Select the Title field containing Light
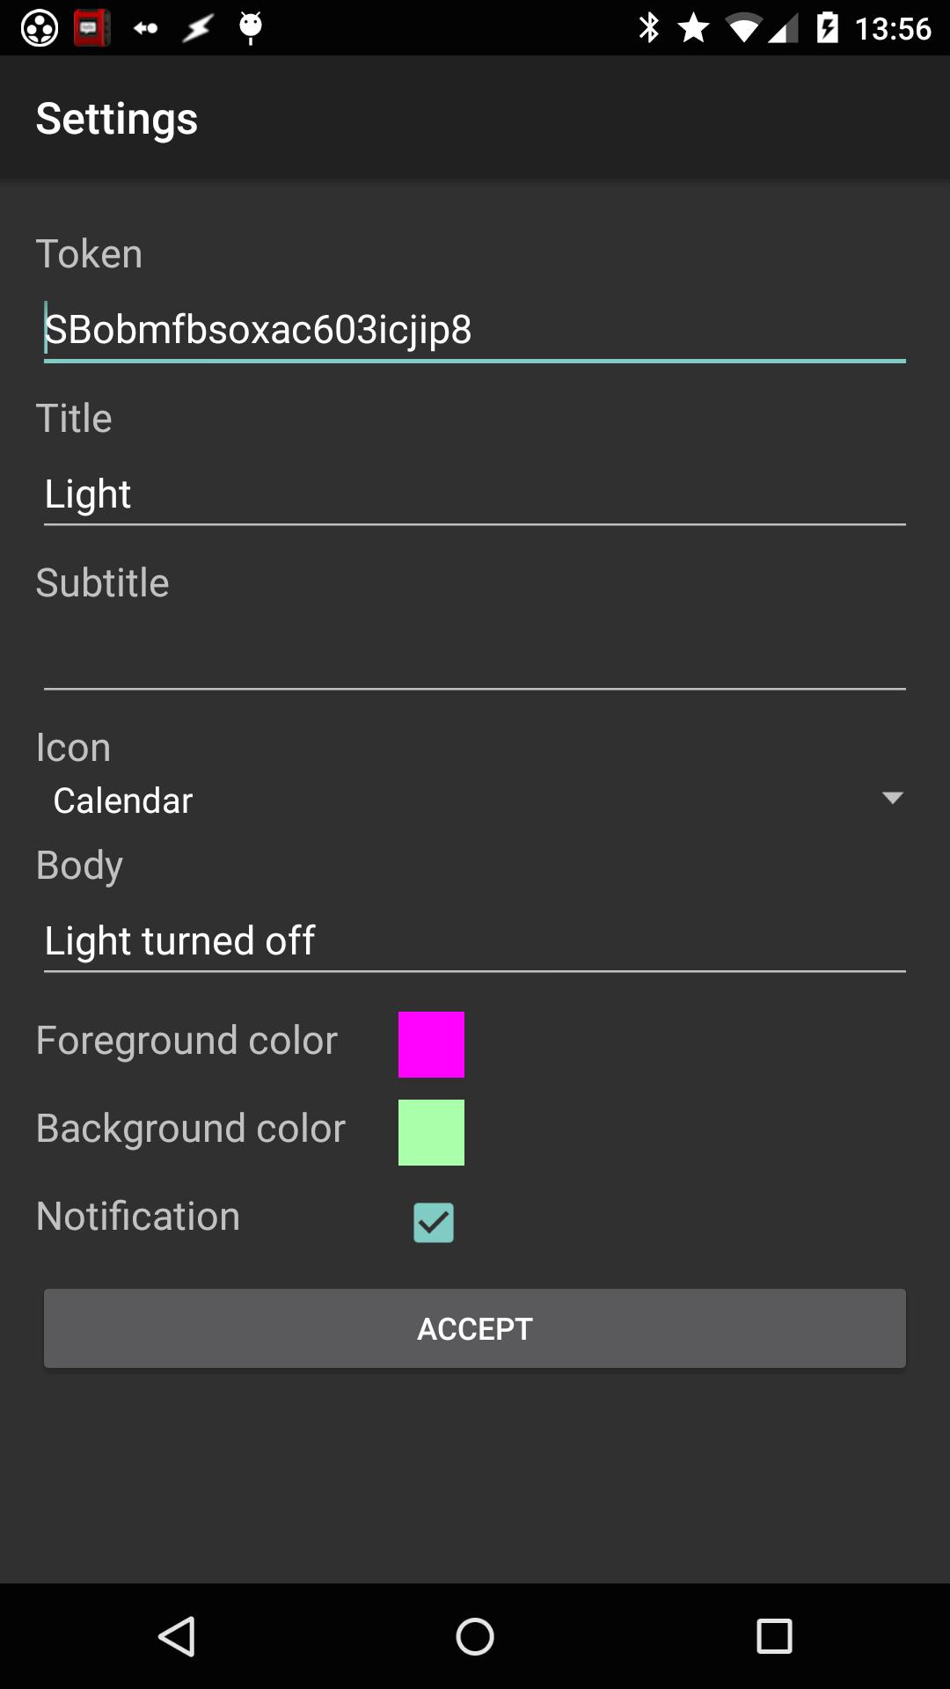Screen dimensions: 950x1689 click(x=475, y=493)
